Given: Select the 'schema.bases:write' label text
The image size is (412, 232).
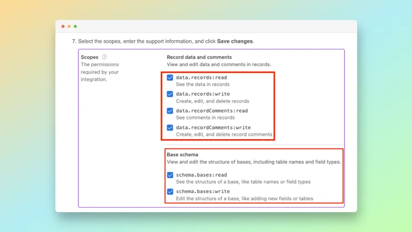Looking at the screenshot, I should tap(203, 191).
